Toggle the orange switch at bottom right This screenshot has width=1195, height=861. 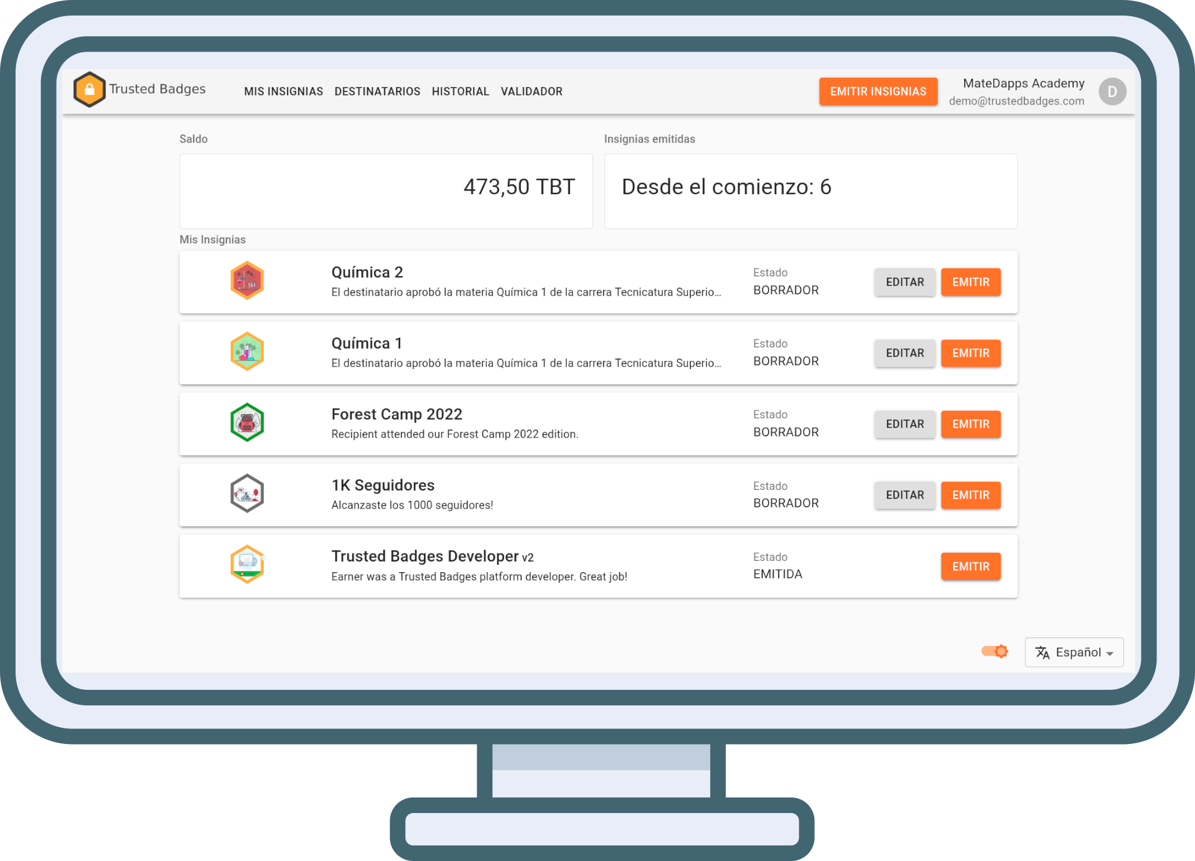995,651
